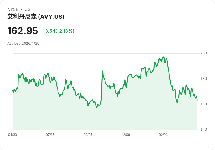The width and height of the screenshot is (215, 150).
Task: Click the 140 price axis label
Action: click(x=204, y=130)
